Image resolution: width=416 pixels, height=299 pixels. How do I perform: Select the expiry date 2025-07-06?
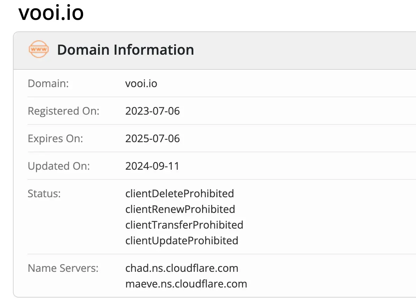[x=153, y=139]
